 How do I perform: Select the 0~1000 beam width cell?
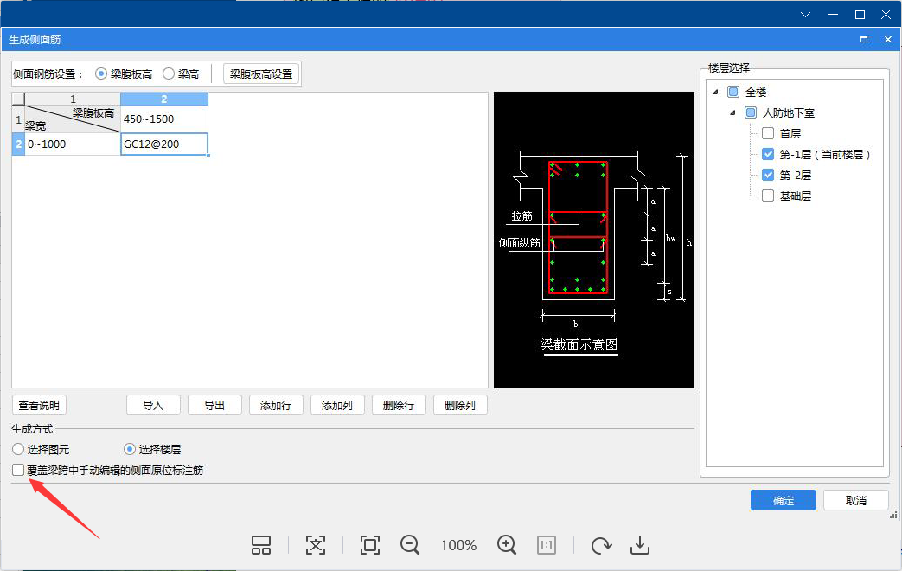(x=73, y=144)
